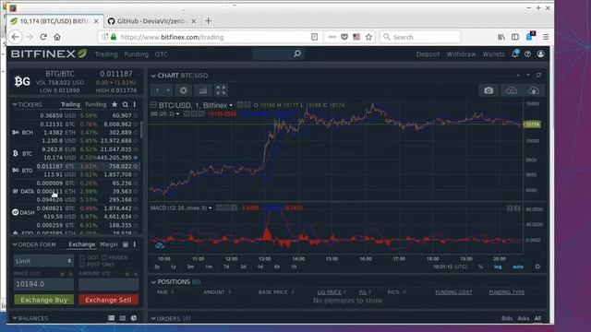Open BTC/USD symbol legend dropdown

(231, 105)
